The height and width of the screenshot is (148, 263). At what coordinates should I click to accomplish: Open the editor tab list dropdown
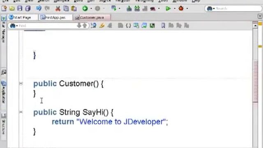click(x=260, y=16)
